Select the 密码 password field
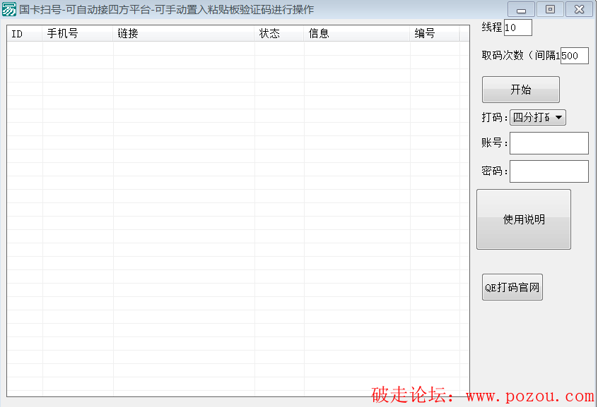The height and width of the screenshot is (407, 598). tap(549, 171)
